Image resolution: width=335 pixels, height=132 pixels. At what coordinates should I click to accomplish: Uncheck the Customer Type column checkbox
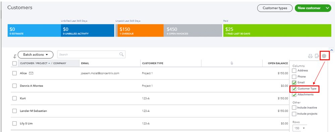[x=294, y=89]
